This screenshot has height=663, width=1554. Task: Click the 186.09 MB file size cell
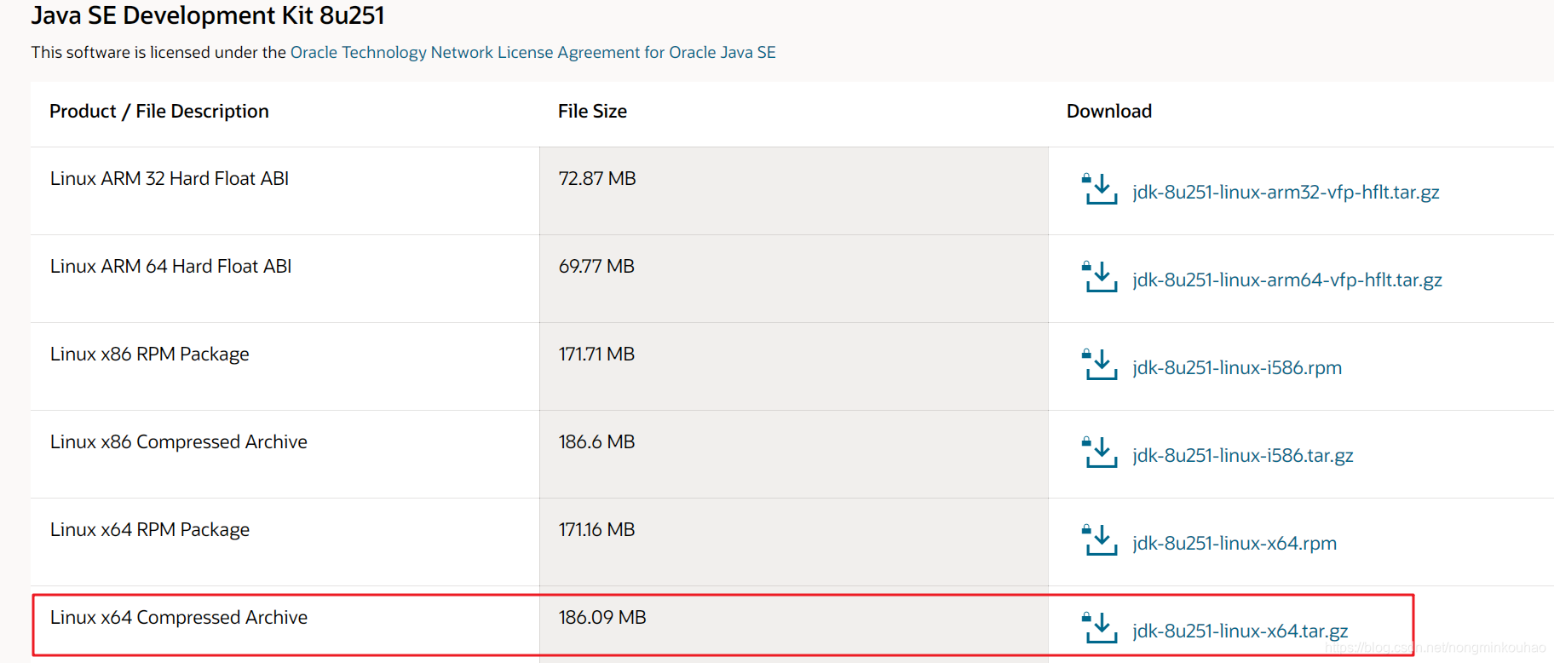(794, 625)
